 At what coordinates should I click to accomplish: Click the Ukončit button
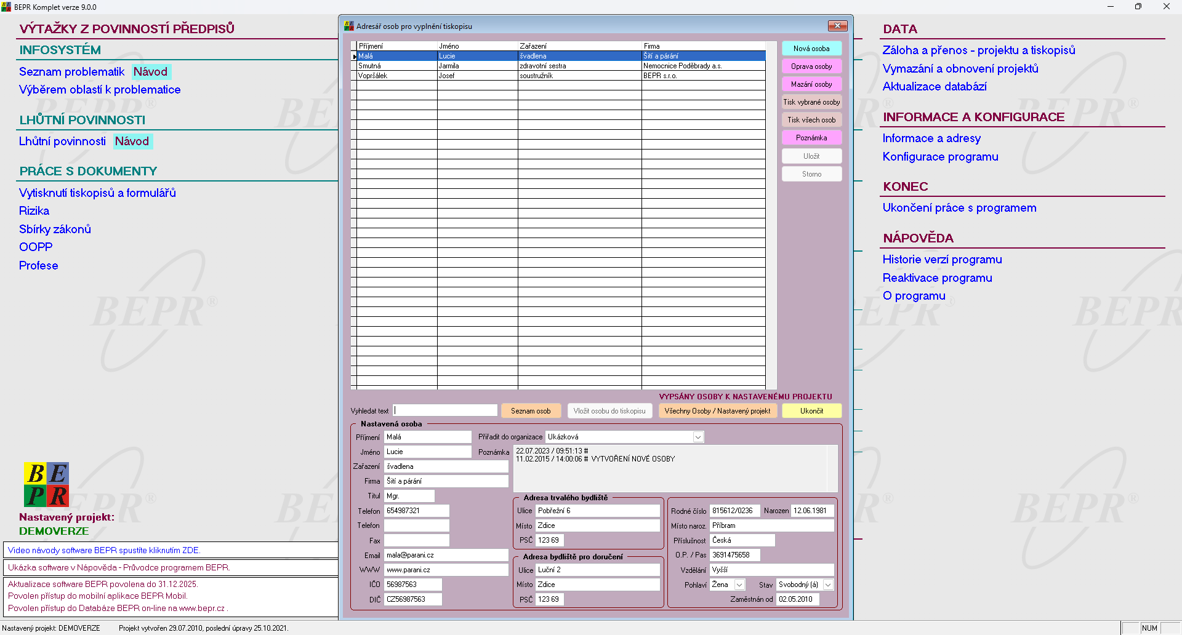[x=811, y=411]
